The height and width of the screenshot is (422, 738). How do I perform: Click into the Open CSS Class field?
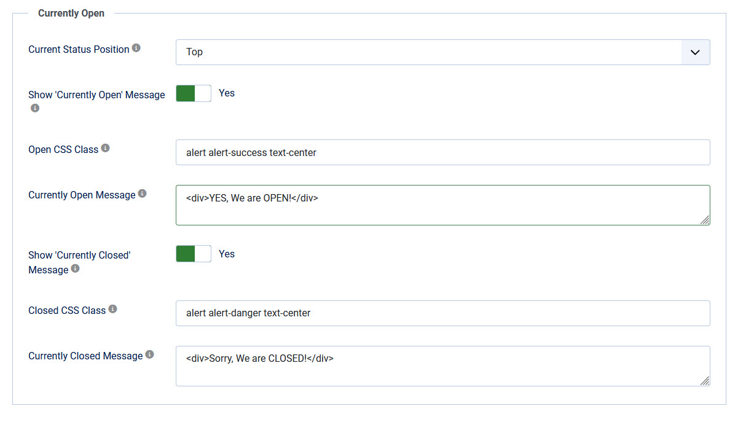pyautogui.click(x=442, y=152)
